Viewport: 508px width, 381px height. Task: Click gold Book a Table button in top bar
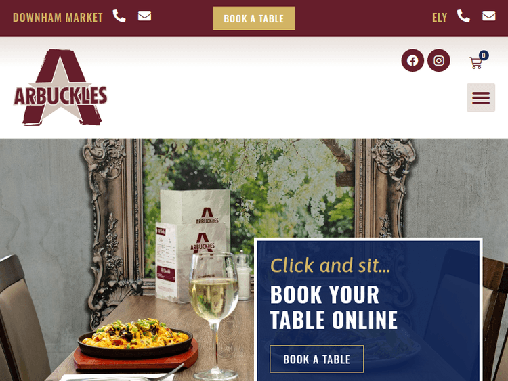coord(254,18)
